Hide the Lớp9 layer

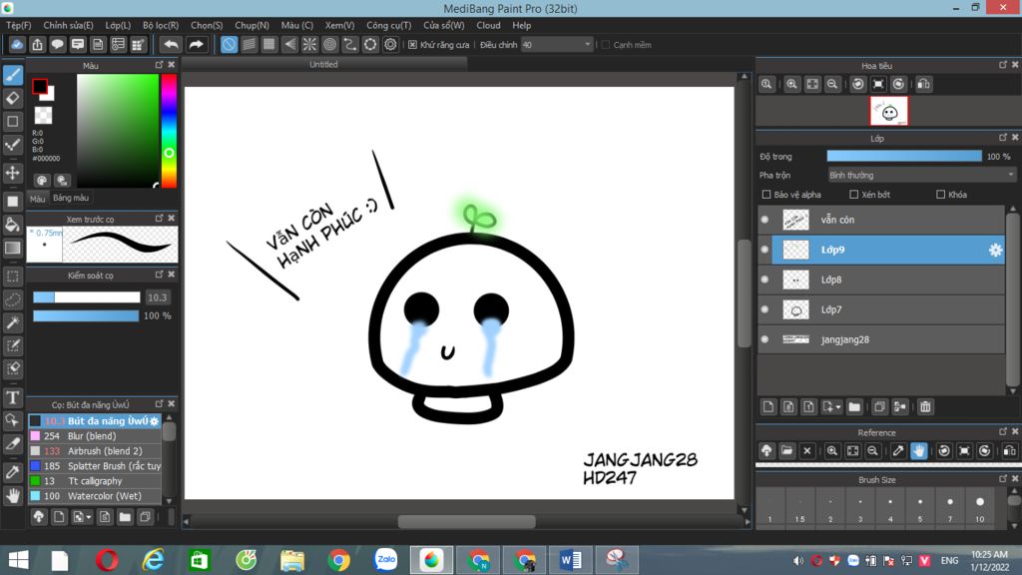(766, 250)
